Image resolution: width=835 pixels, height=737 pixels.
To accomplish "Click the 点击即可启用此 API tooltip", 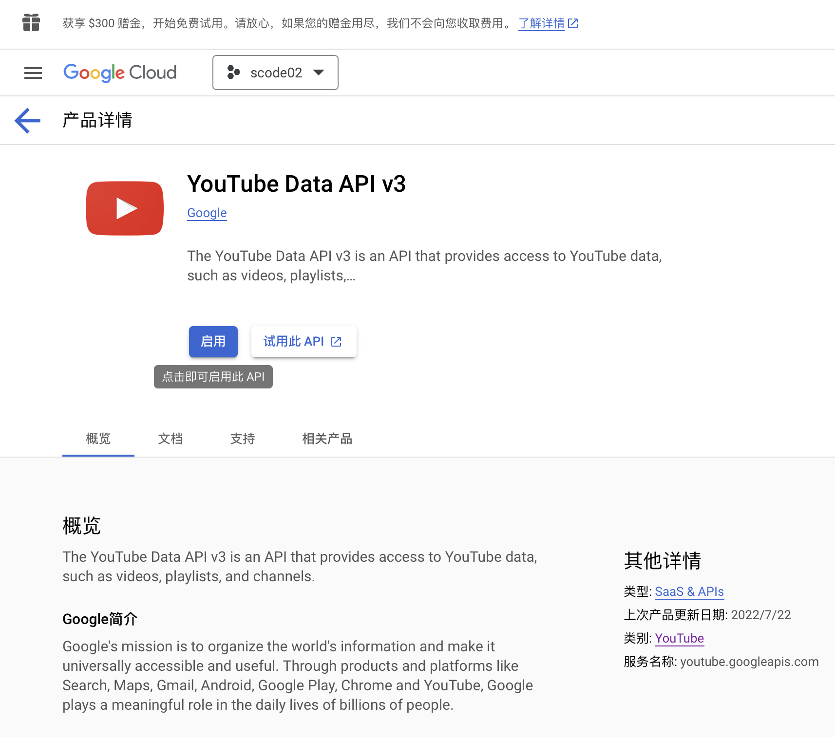I will pos(213,377).
